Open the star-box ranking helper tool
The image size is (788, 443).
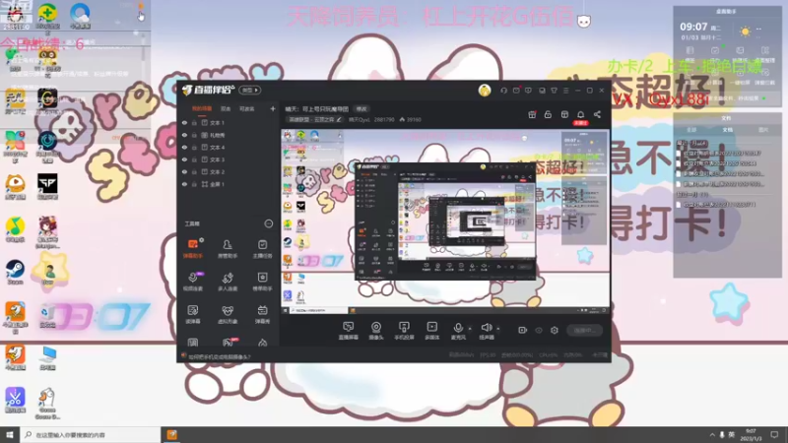coord(262,282)
